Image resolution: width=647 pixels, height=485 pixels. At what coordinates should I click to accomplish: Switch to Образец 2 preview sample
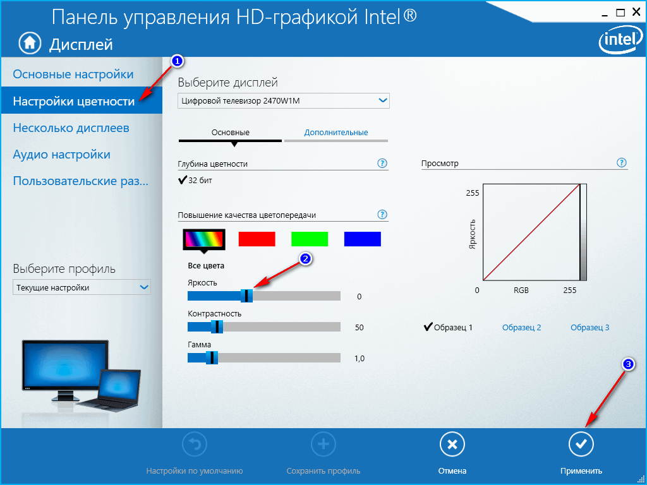click(521, 327)
